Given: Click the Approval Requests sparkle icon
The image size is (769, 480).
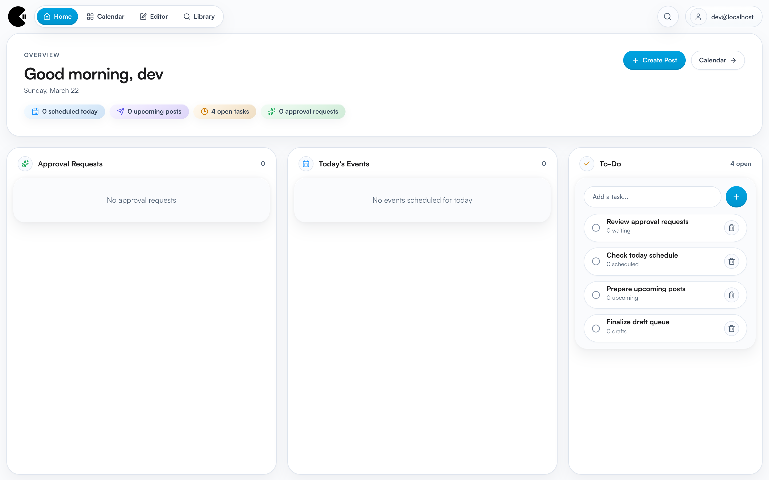Looking at the screenshot, I should 25,164.
